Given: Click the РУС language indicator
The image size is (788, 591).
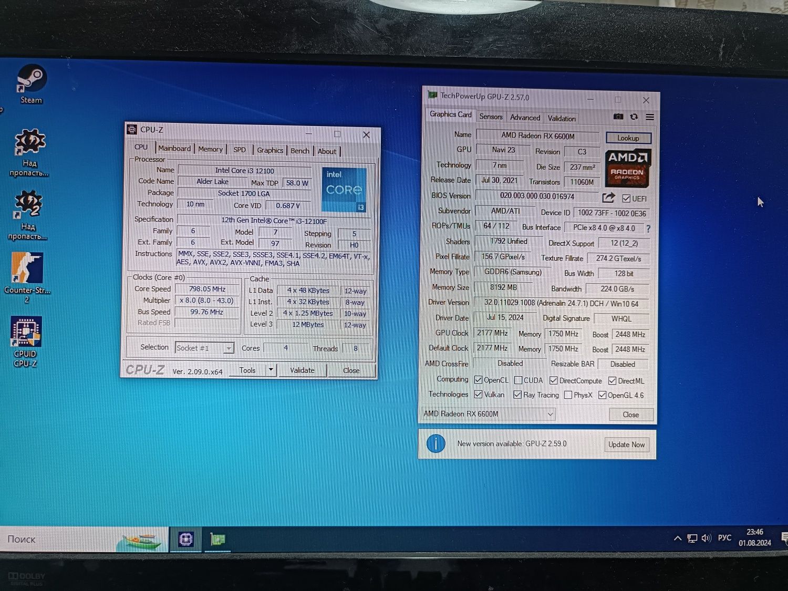Looking at the screenshot, I should (724, 537).
